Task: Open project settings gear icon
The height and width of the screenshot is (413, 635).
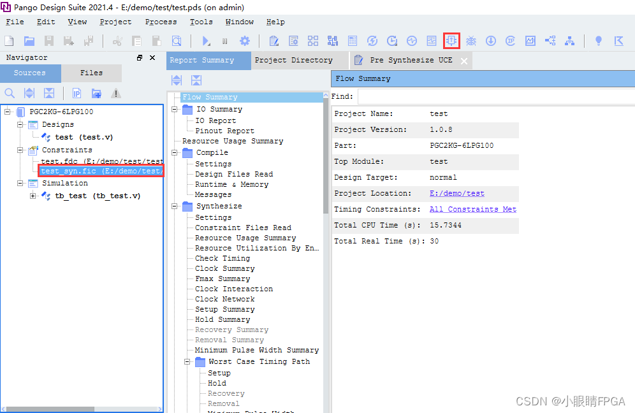Action: point(245,41)
